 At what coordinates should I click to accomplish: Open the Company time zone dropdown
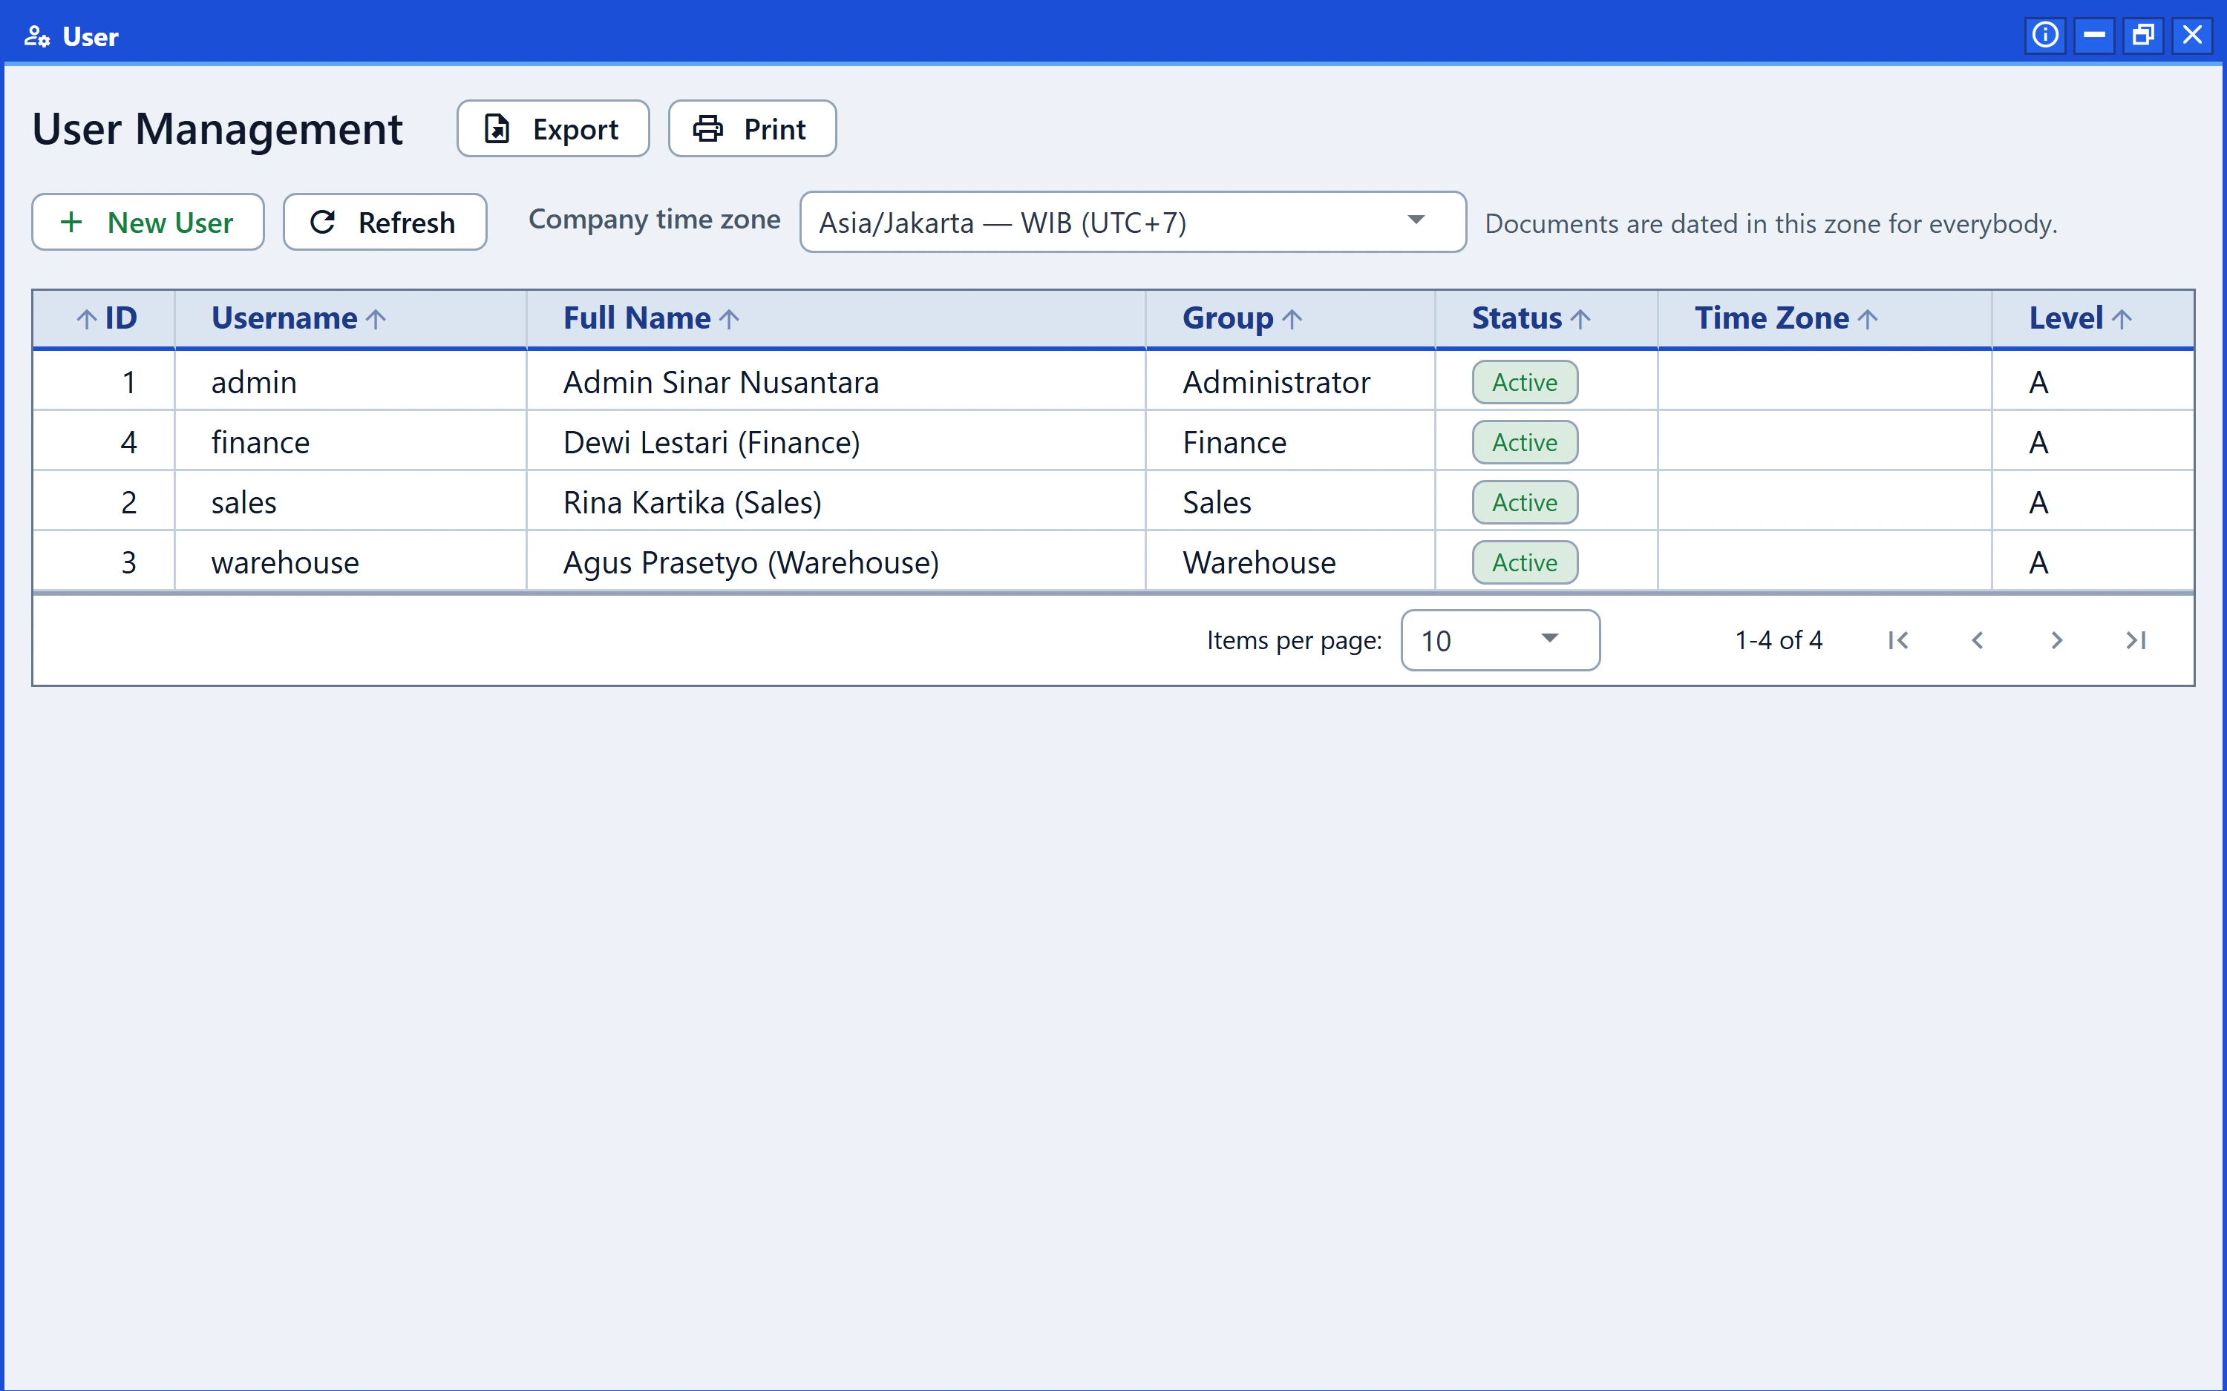1133,222
